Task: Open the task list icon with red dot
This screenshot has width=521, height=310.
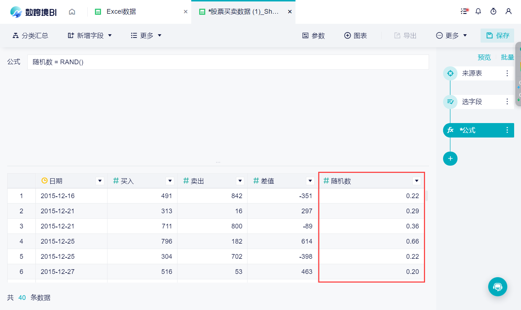Action: [x=464, y=11]
